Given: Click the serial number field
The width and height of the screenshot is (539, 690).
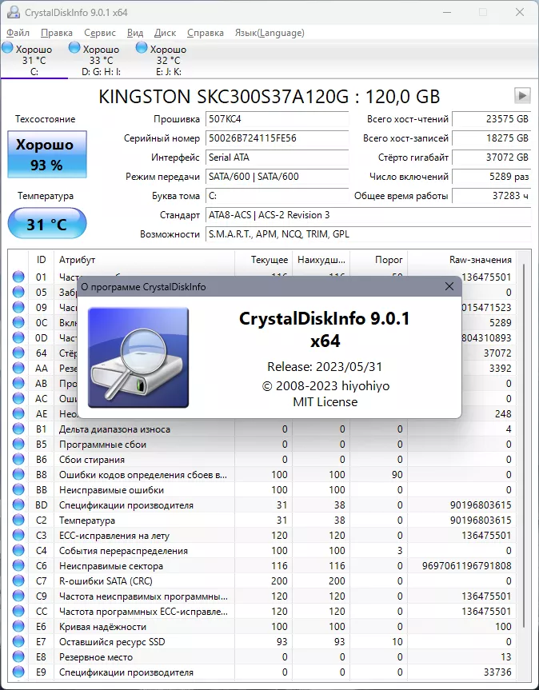Looking at the screenshot, I should pos(279,138).
